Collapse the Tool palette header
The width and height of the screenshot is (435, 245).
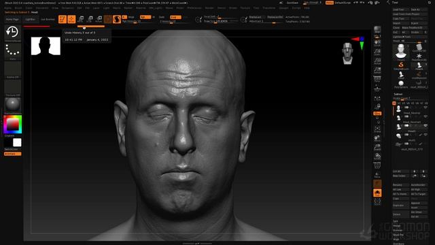coord(395,3)
